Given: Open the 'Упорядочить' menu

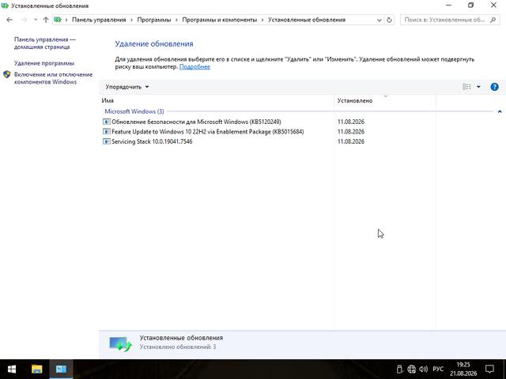Looking at the screenshot, I should tap(127, 87).
